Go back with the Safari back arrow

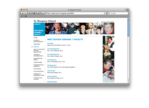[x=22, y=13]
